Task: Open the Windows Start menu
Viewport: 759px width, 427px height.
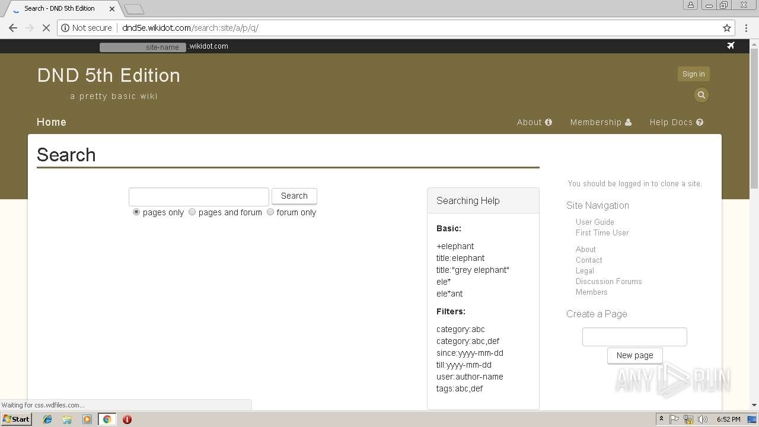Action: pos(16,419)
